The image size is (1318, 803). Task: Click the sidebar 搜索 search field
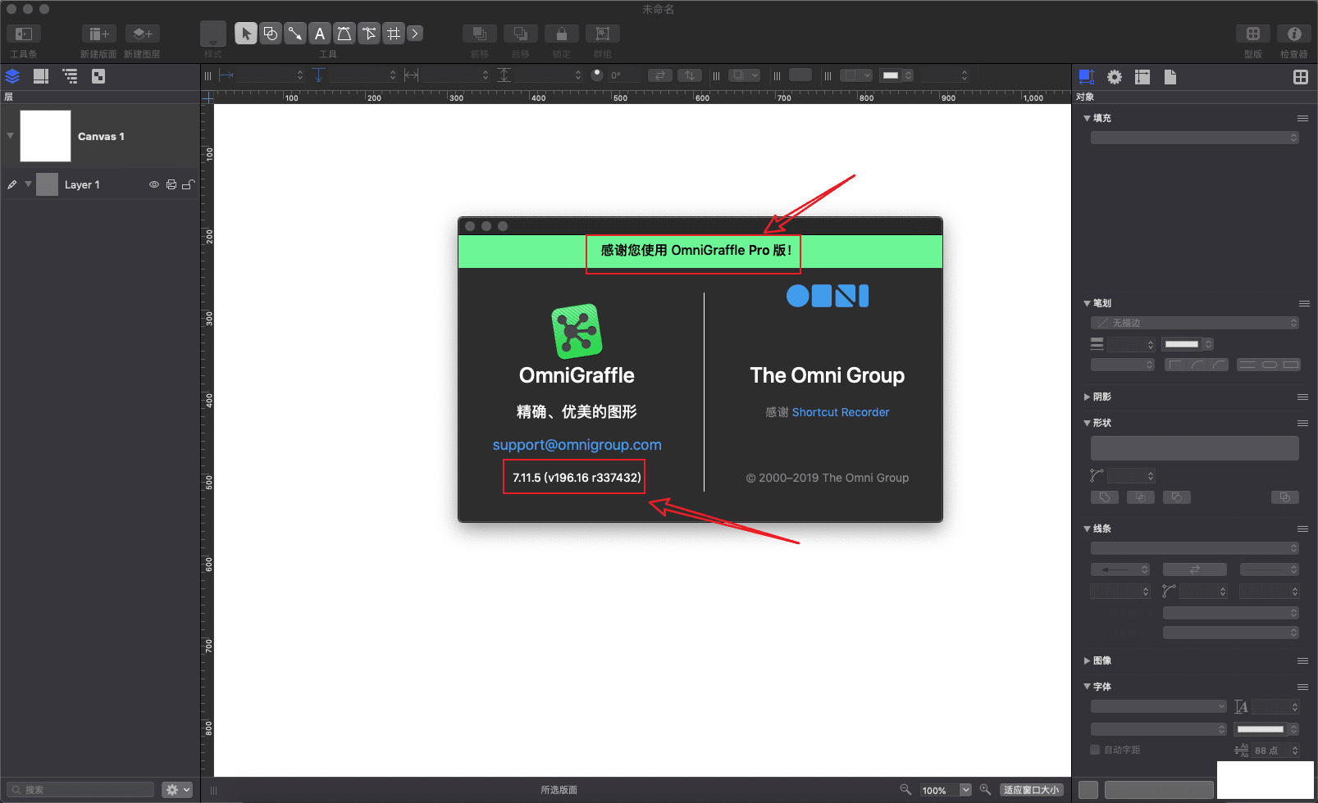click(80, 790)
